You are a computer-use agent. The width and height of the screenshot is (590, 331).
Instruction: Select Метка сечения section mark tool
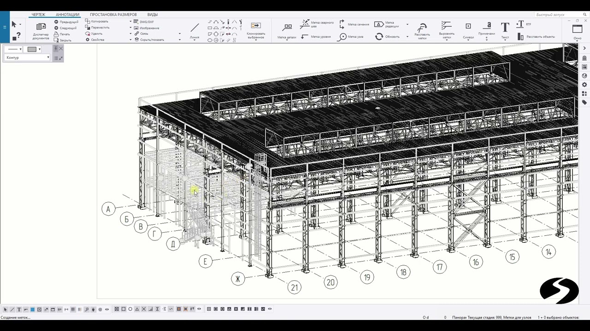pyautogui.click(x=354, y=24)
